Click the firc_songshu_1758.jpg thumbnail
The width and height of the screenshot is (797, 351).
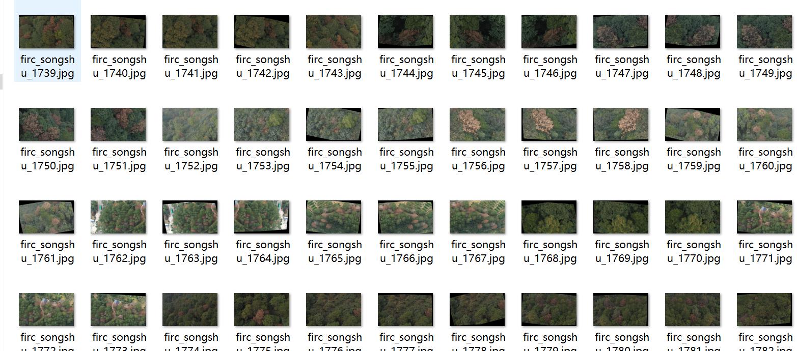[621, 124]
